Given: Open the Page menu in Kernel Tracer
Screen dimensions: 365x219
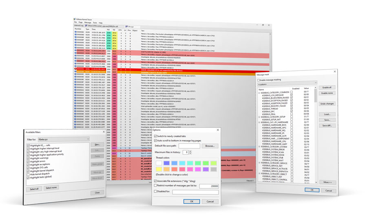Looking at the screenshot, I should coord(80,22).
